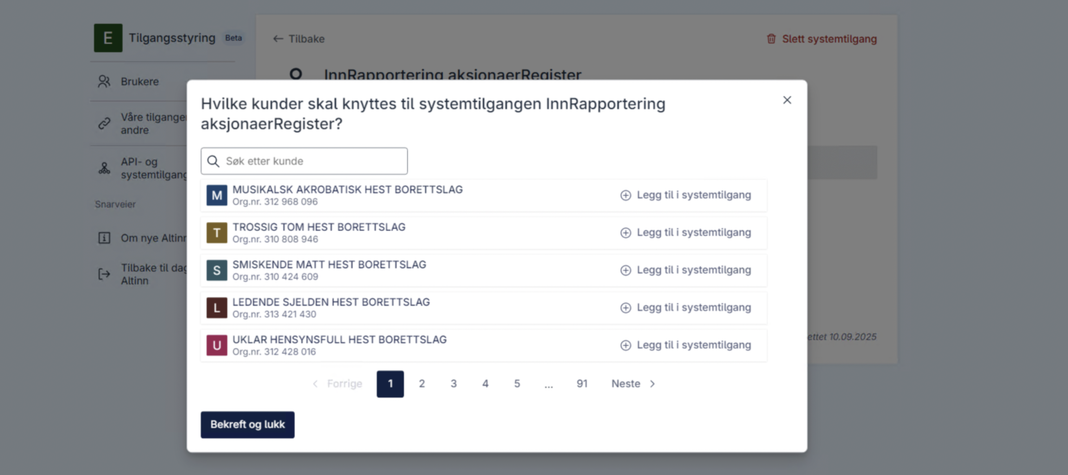
Task: Jump to last page 91
Action: coord(582,384)
